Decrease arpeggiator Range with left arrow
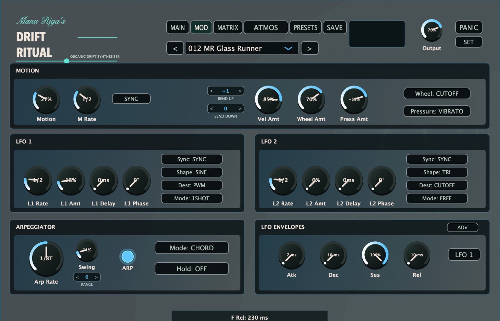Image resolution: width=500 pixels, height=321 pixels. [77, 277]
